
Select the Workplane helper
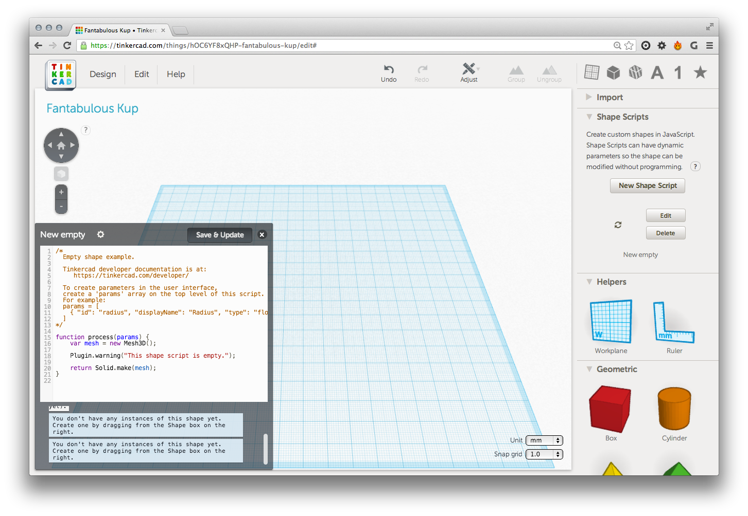coord(611,322)
